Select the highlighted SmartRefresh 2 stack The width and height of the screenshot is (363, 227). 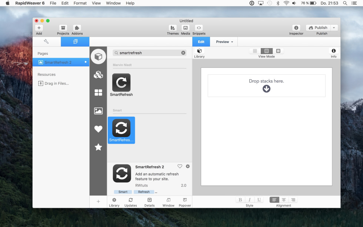click(x=121, y=130)
